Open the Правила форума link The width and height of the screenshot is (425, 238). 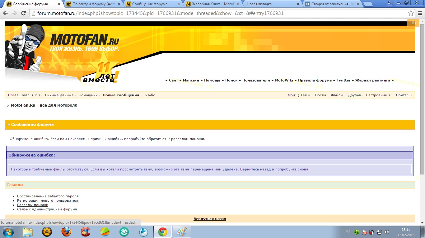(x=315, y=80)
